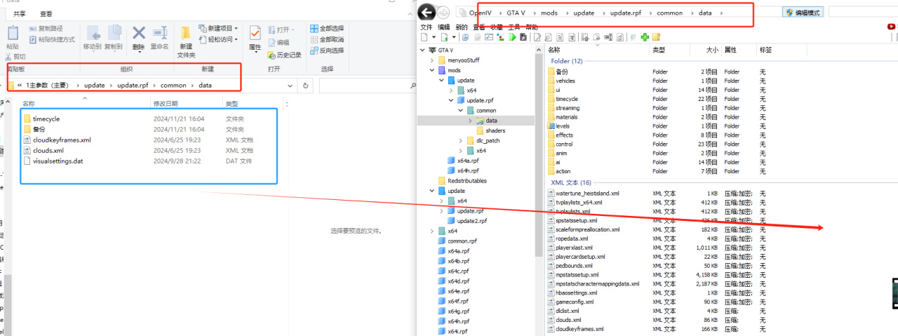The height and width of the screenshot is (336, 898).
Task: Click Paste Shortcut in Explorer ribbon
Action: click(x=52, y=39)
